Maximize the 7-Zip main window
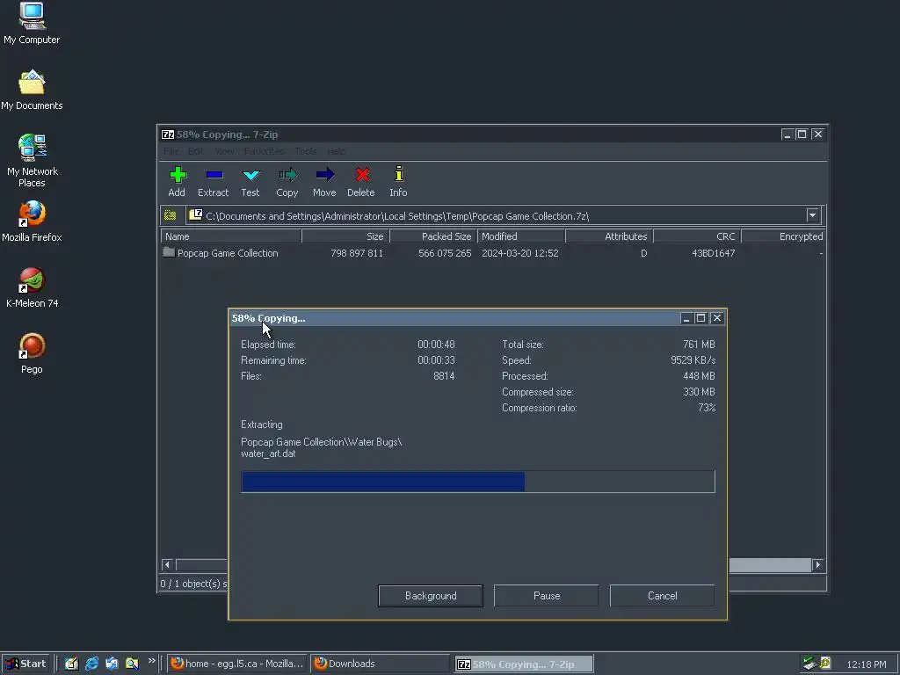 802,134
